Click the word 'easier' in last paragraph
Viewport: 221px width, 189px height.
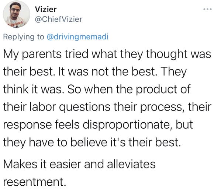coord(66,164)
